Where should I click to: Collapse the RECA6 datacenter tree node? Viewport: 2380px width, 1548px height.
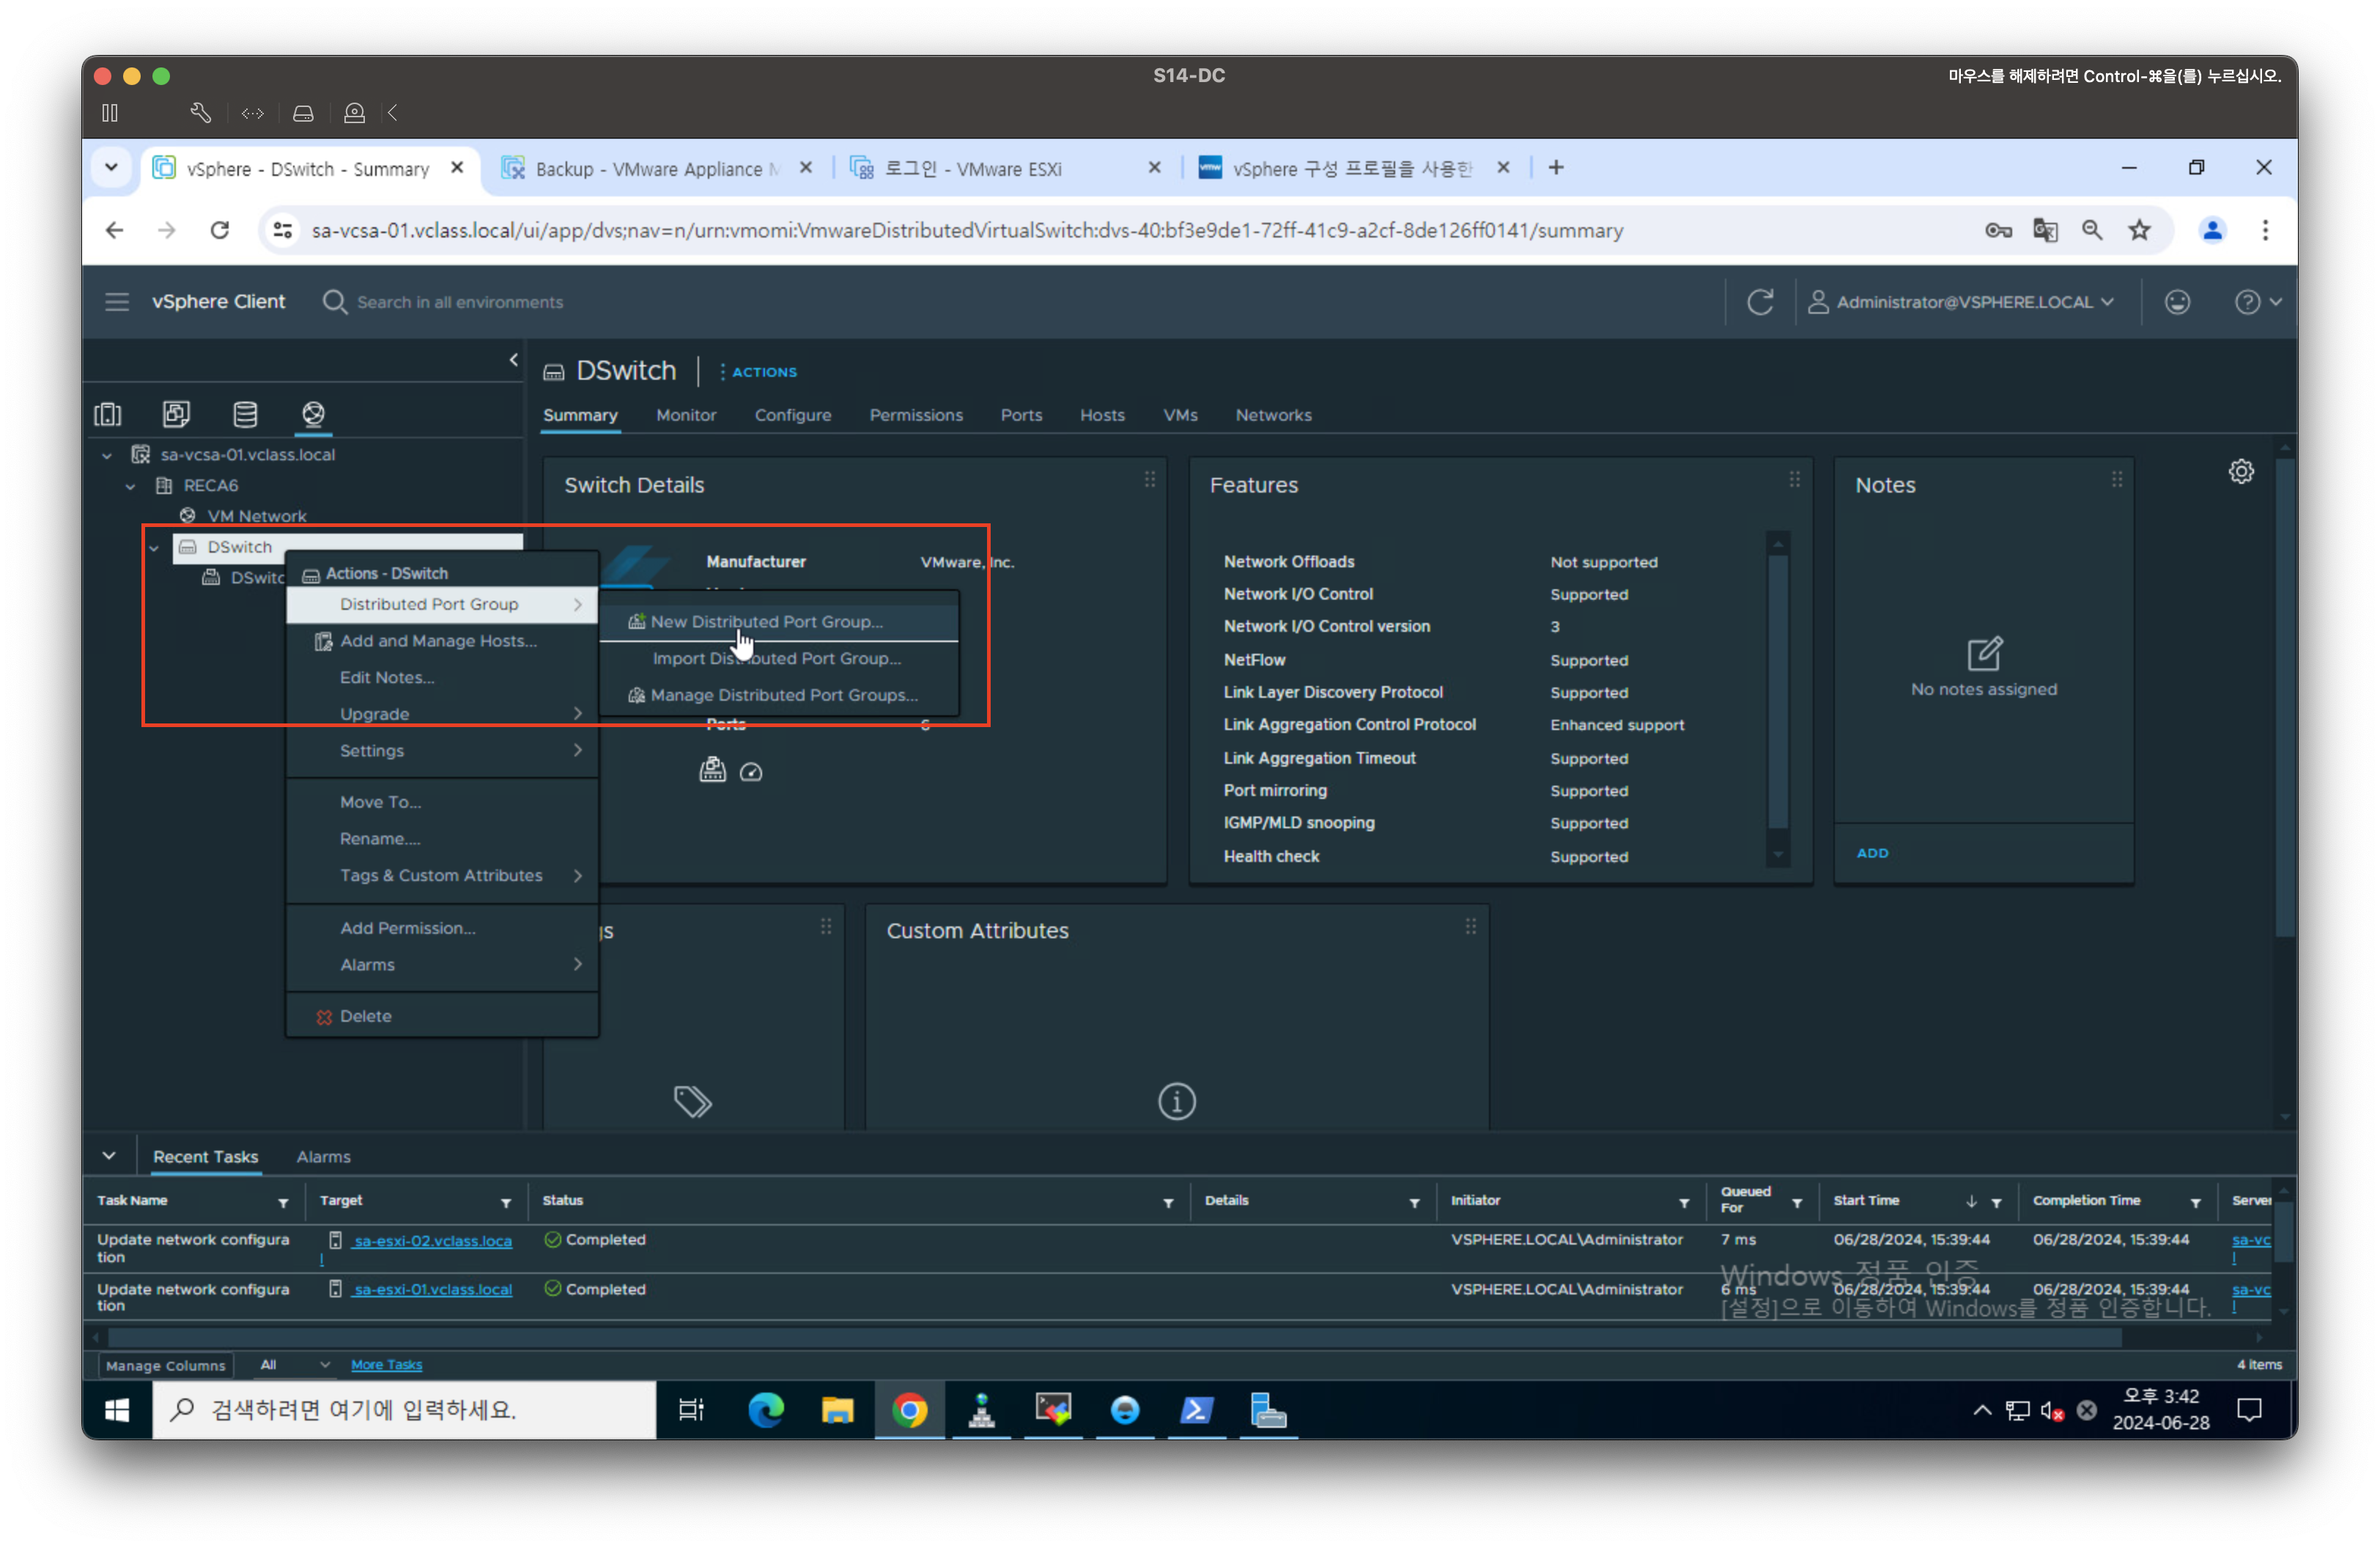pyautogui.click(x=130, y=486)
